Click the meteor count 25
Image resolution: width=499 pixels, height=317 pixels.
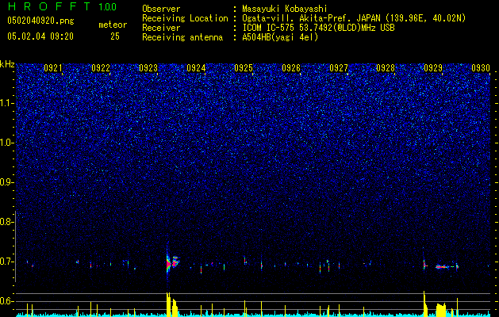point(115,36)
